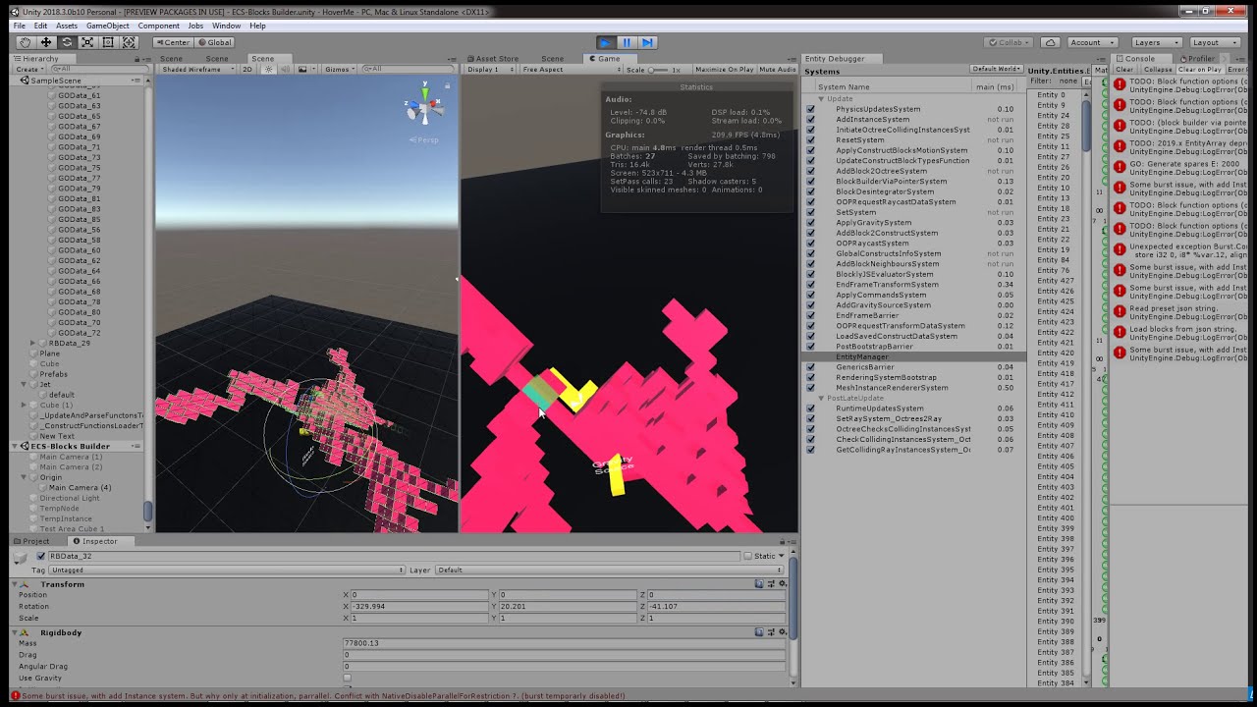The width and height of the screenshot is (1257, 707).
Task: Toggle scene audio speaker icon
Action: (x=285, y=70)
